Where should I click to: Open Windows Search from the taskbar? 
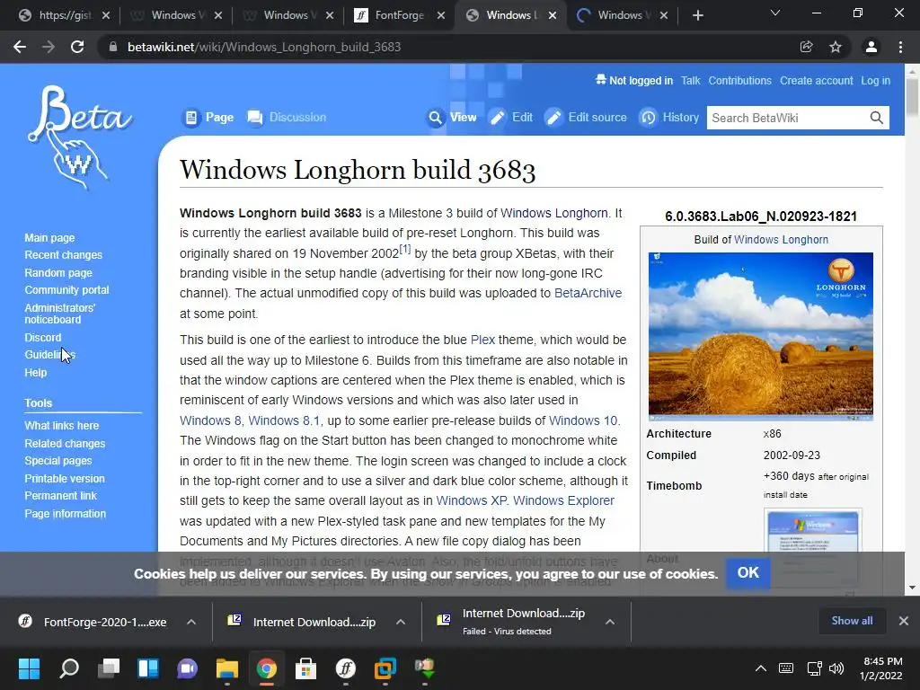pos(69,668)
